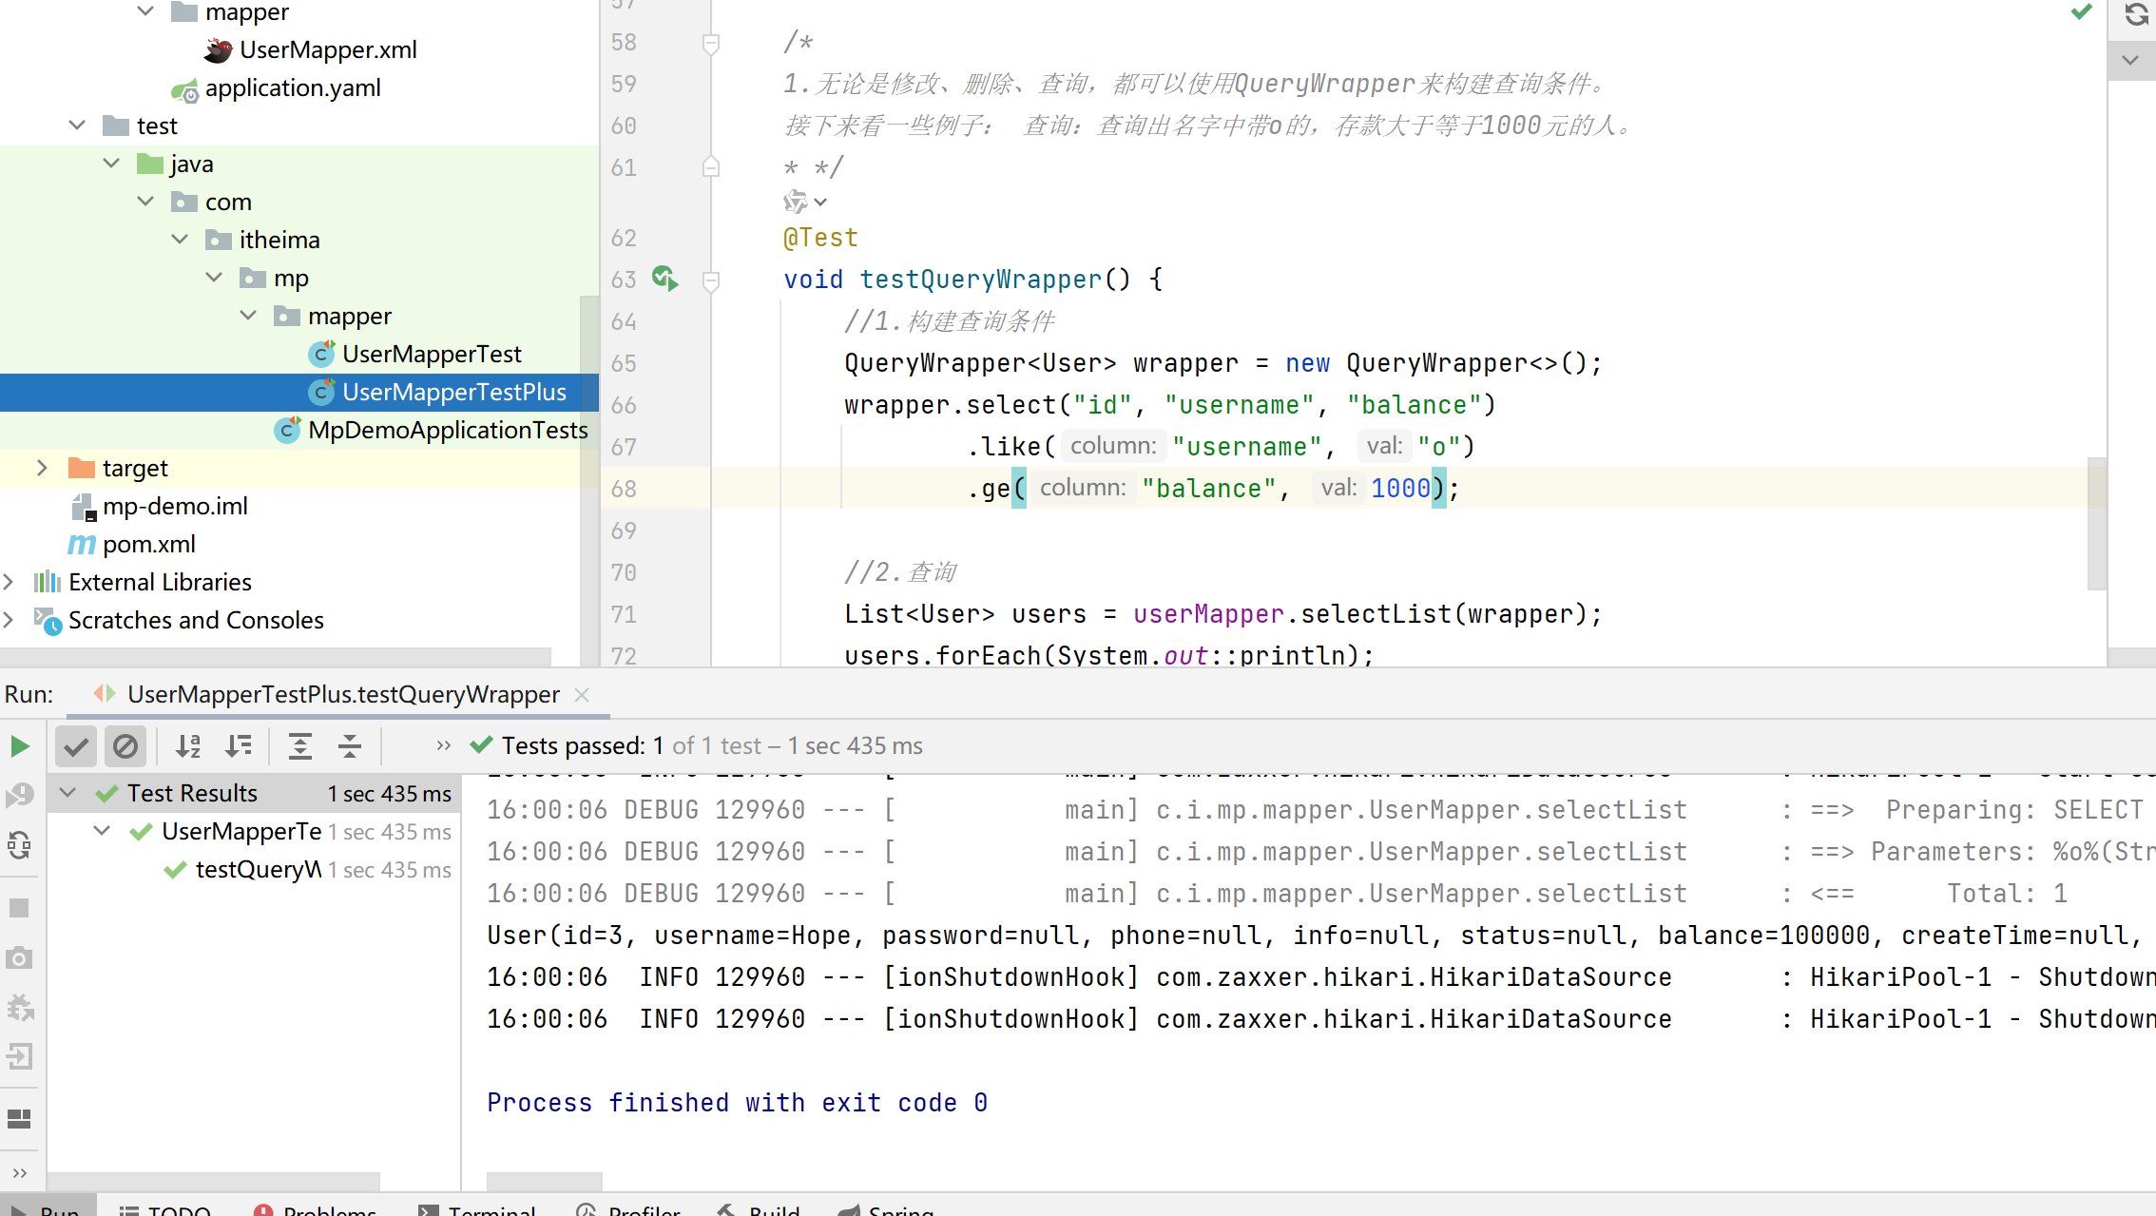Toggle code fold marker at line 63
This screenshot has height=1216, width=2156.
click(x=711, y=280)
